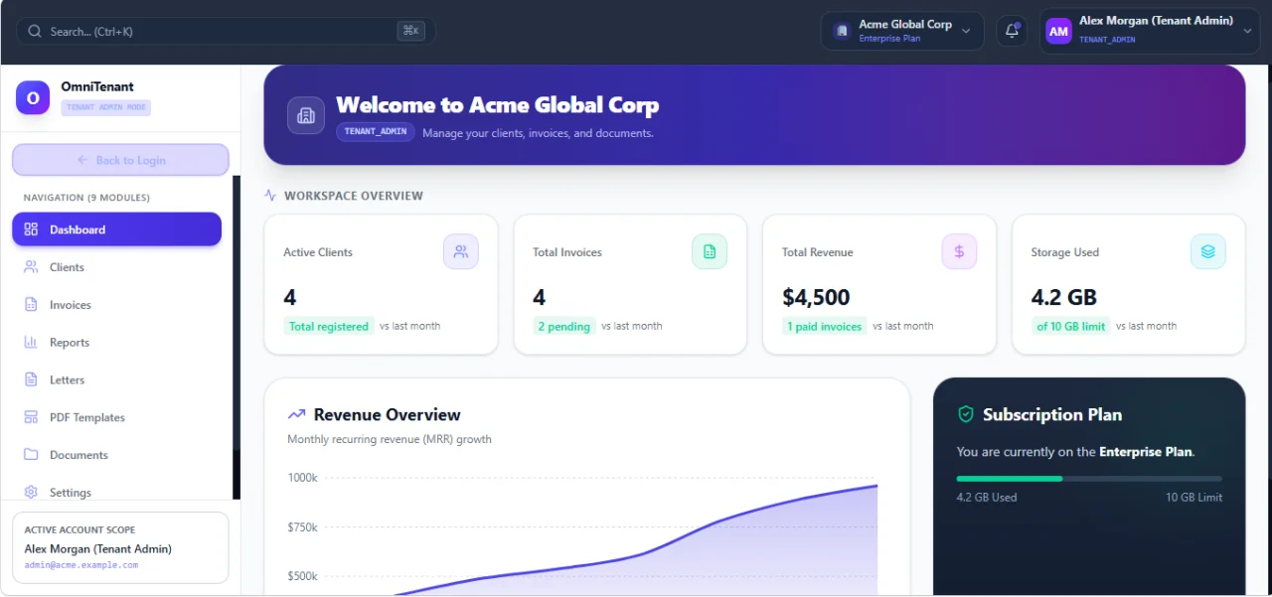1272x597 pixels.
Task: Expand the Acme Global Corp tenant switcher
Action: click(x=902, y=31)
